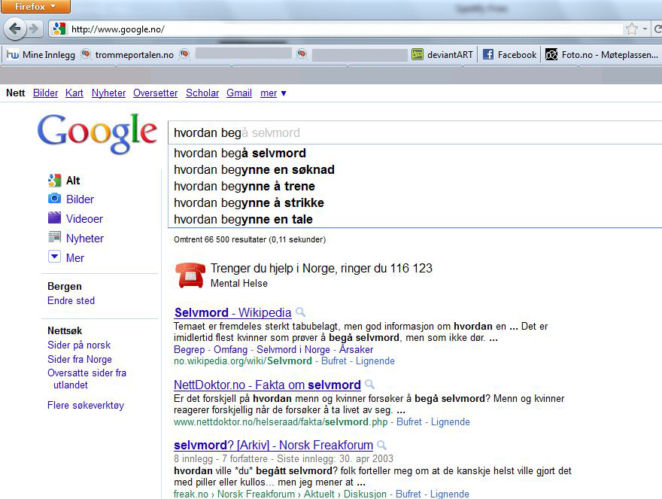
Task: Expand the 'mer' dropdown in the top nav
Action: [x=273, y=93]
